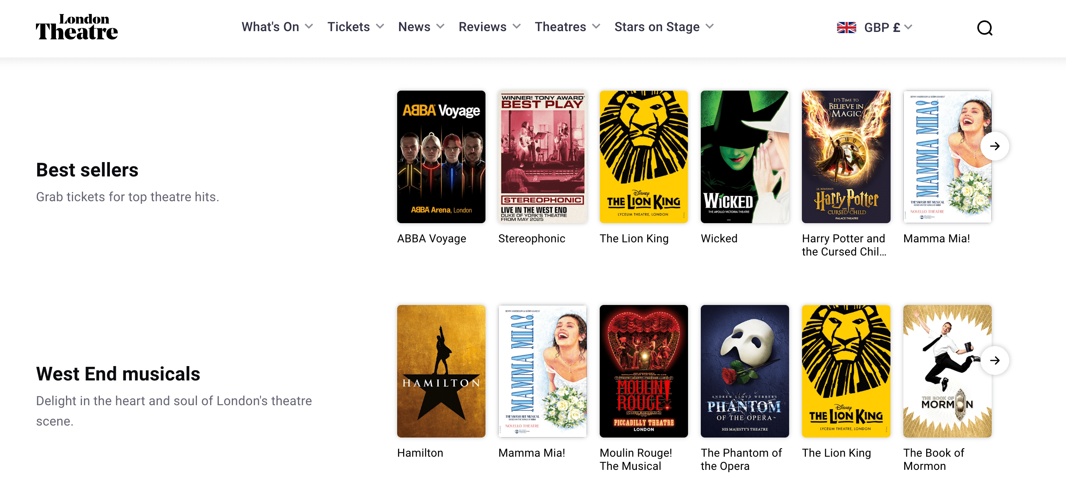This screenshot has width=1066, height=499.
Task: Click the Wicked poster image
Action: point(744,157)
